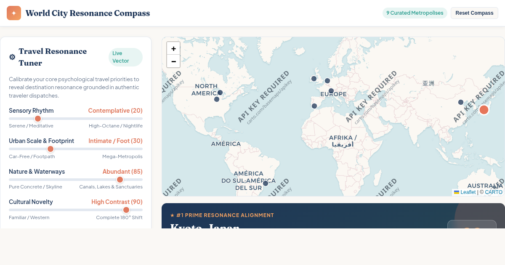The image size is (505, 265).
Task: Select the large orange Japan city marker
Action: coord(484,110)
